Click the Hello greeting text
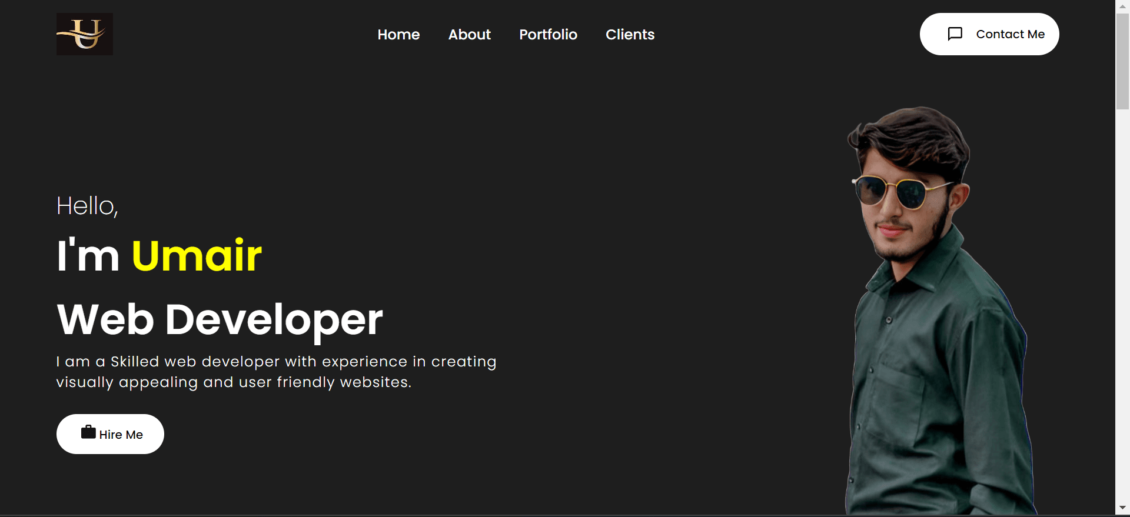Image resolution: width=1130 pixels, height=517 pixels. coord(87,206)
